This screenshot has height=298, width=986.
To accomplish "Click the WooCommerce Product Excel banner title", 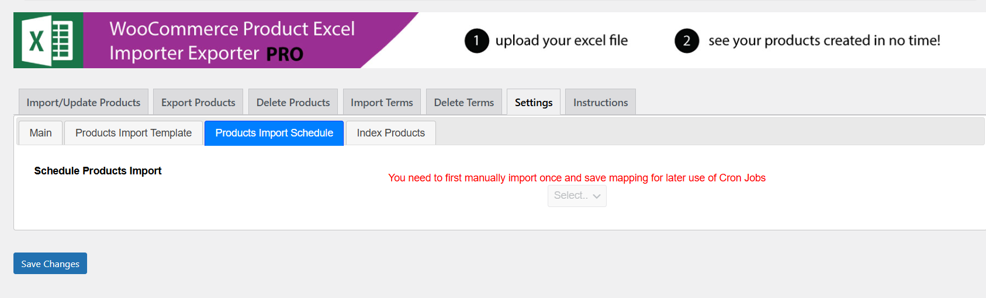I will [232, 29].
